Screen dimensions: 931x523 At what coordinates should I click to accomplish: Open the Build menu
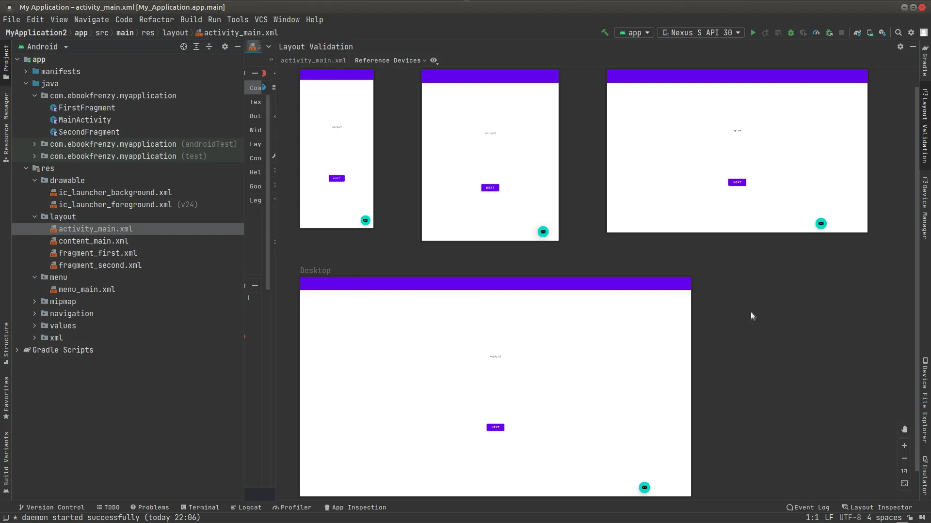click(191, 19)
